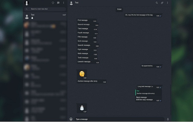Screen dimensions: 193x122
Task: Open the Test chat three-dot menu
Action: tap(167, 3)
